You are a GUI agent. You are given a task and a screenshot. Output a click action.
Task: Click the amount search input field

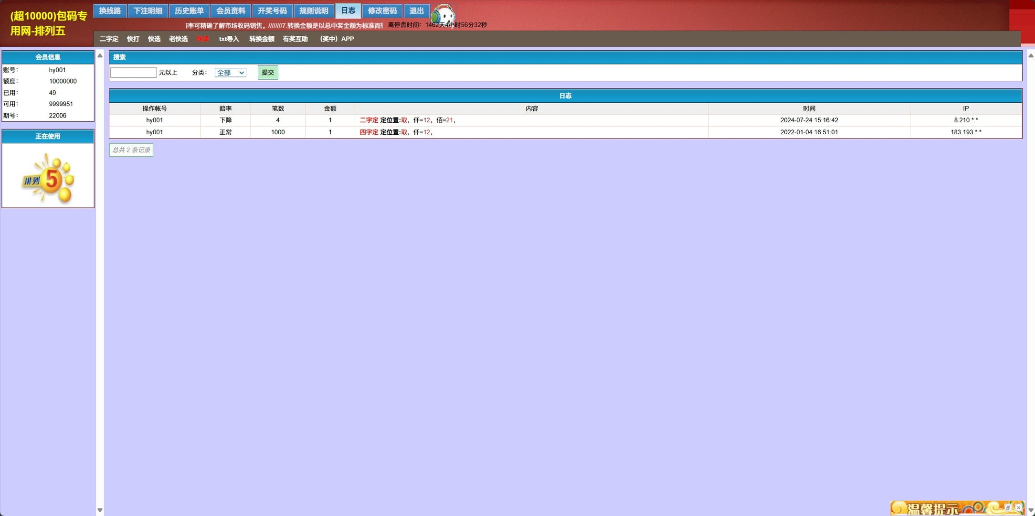(133, 73)
